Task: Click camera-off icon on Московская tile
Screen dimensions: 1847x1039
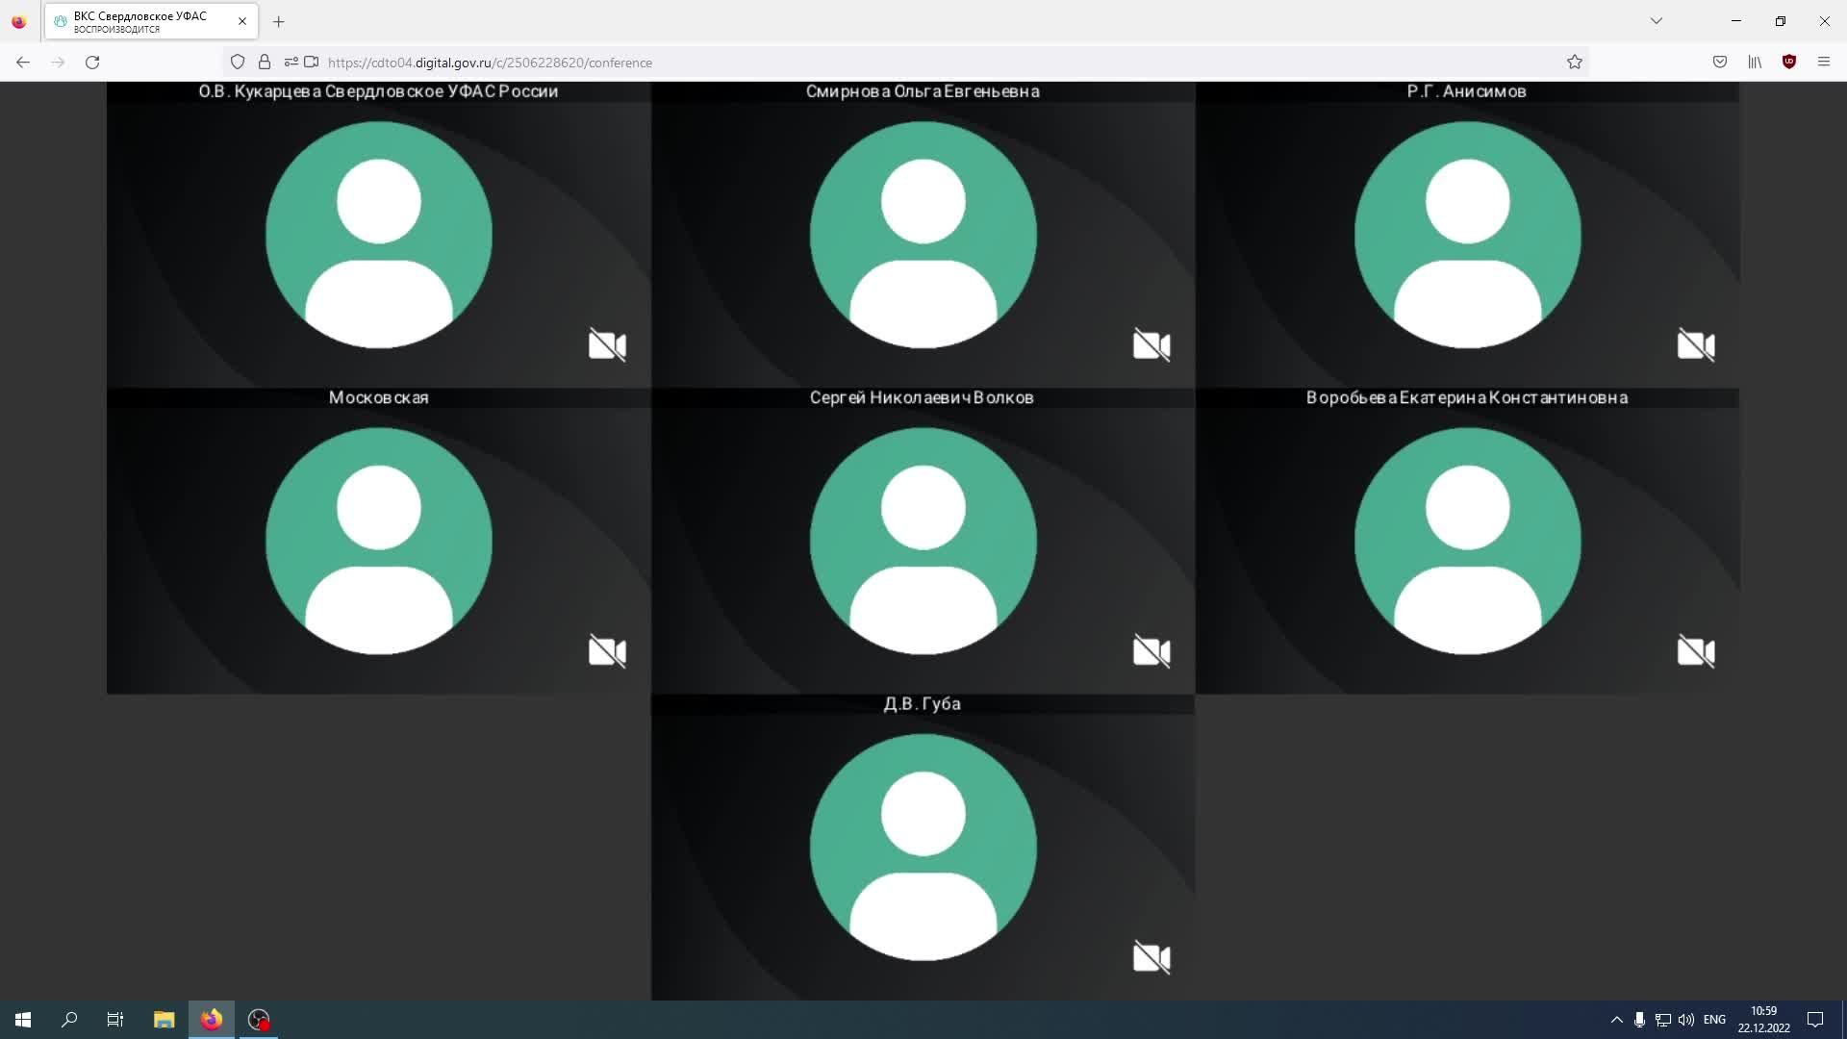Action: tap(607, 651)
